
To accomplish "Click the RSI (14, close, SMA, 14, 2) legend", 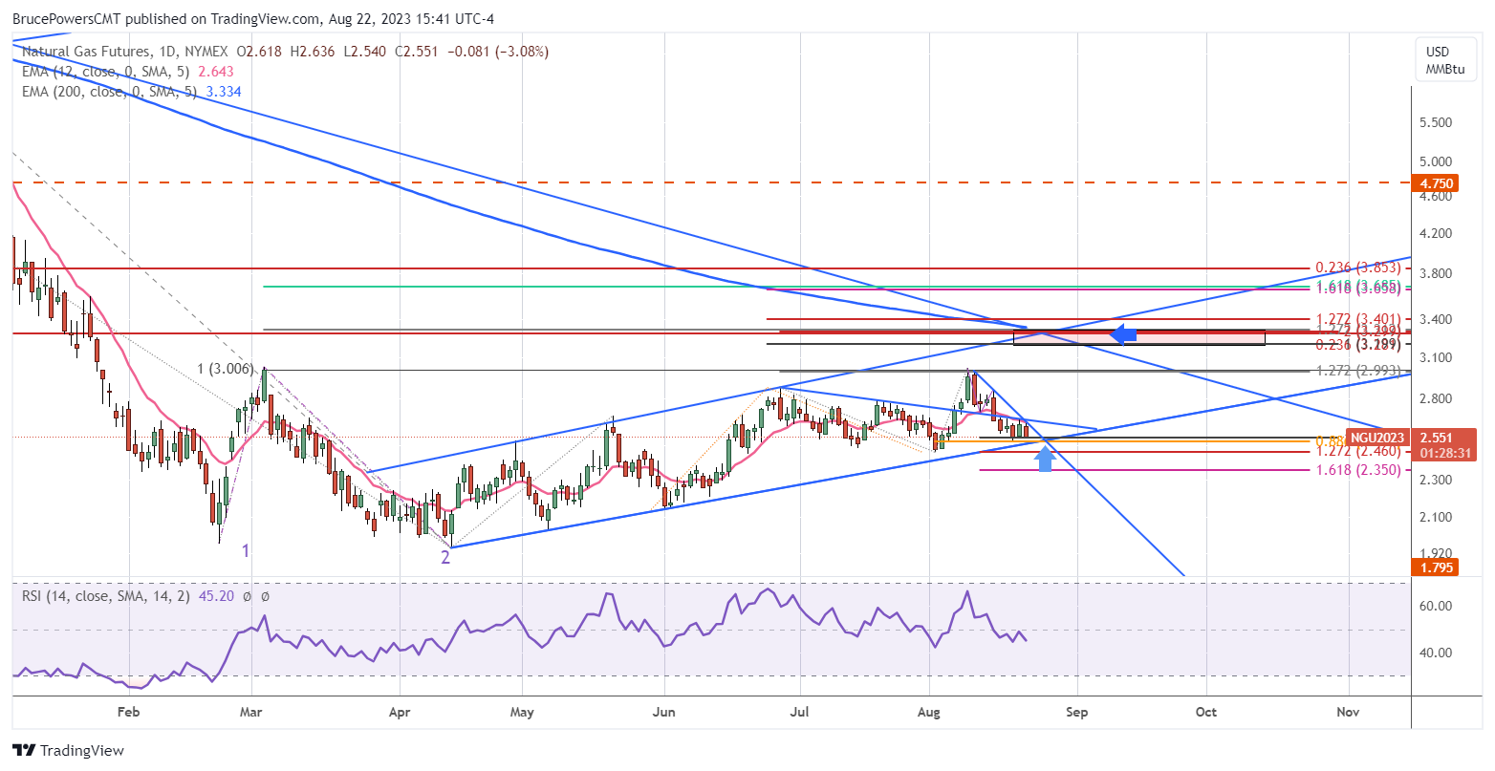I will click(104, 596).
